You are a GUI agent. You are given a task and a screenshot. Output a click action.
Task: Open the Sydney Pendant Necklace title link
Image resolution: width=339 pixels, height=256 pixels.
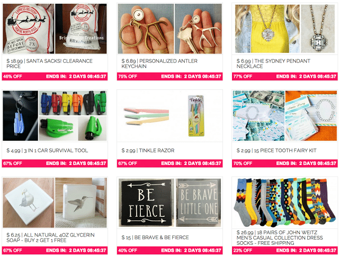click(x=273, y=63)
